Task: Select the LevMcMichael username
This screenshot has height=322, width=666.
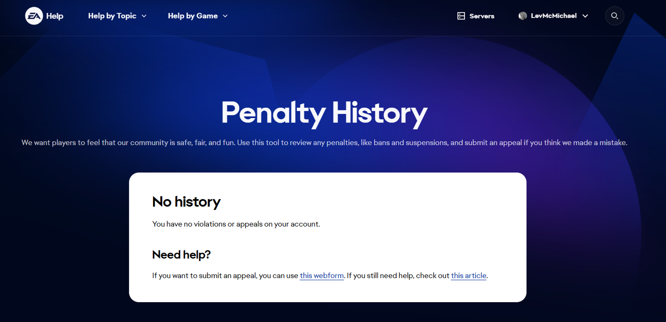Action: tap(554, 16)
